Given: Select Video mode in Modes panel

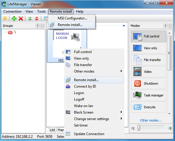Looking at the screenshot, I should [x=148, y=72].
